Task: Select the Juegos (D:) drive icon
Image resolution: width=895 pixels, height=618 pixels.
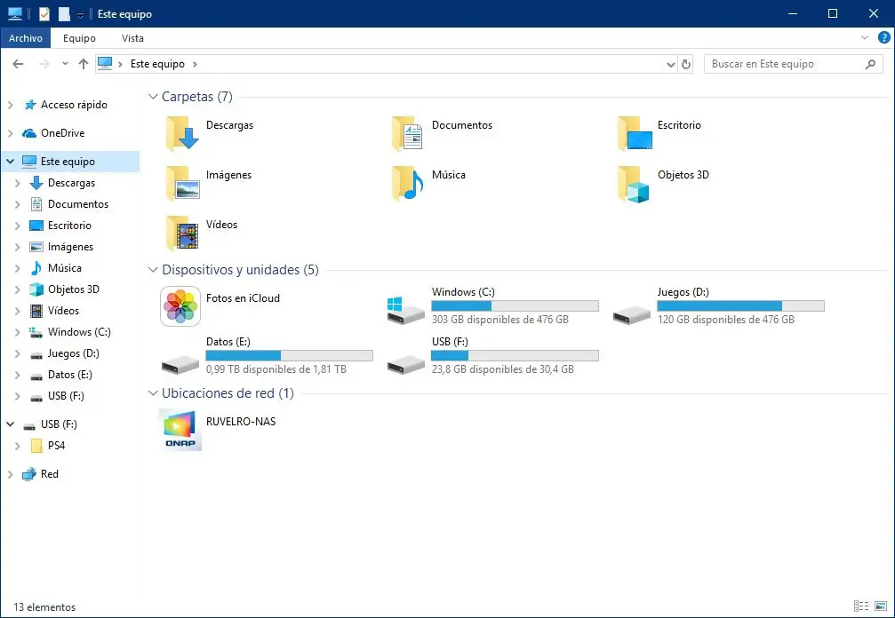Action: 632,313
